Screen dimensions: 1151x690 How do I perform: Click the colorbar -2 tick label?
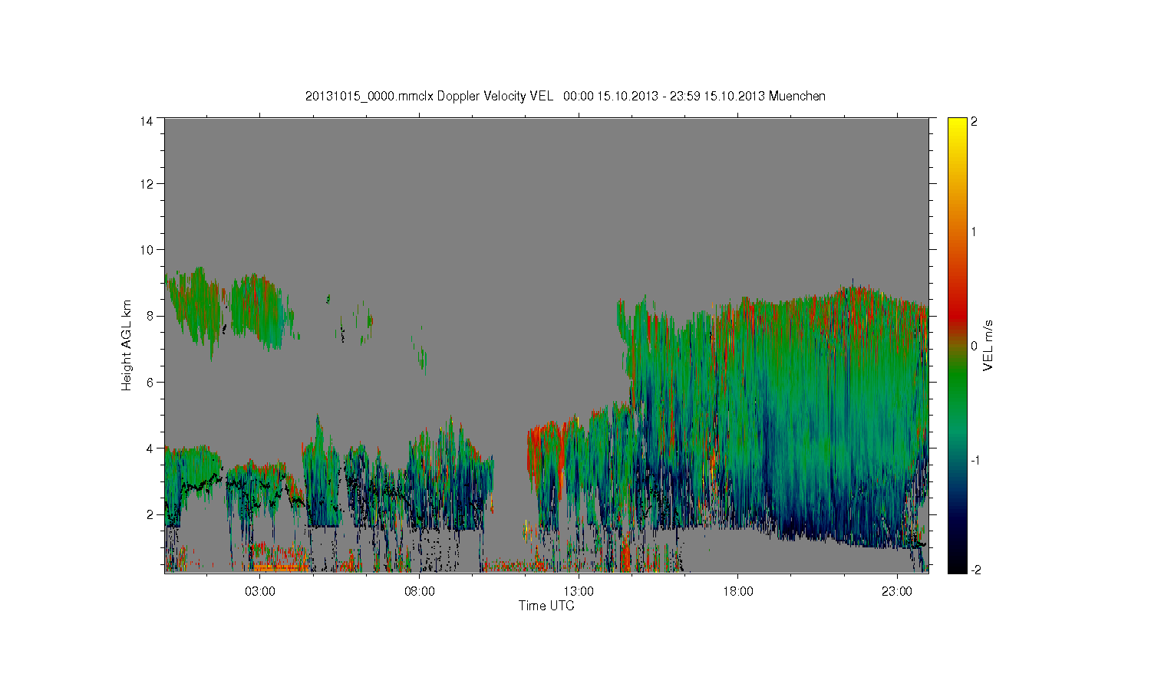(x=975, y=570)
